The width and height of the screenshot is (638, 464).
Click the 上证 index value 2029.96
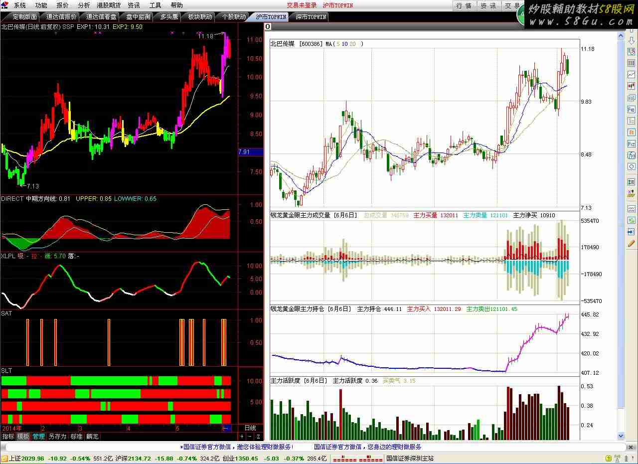tap(33, 459)
